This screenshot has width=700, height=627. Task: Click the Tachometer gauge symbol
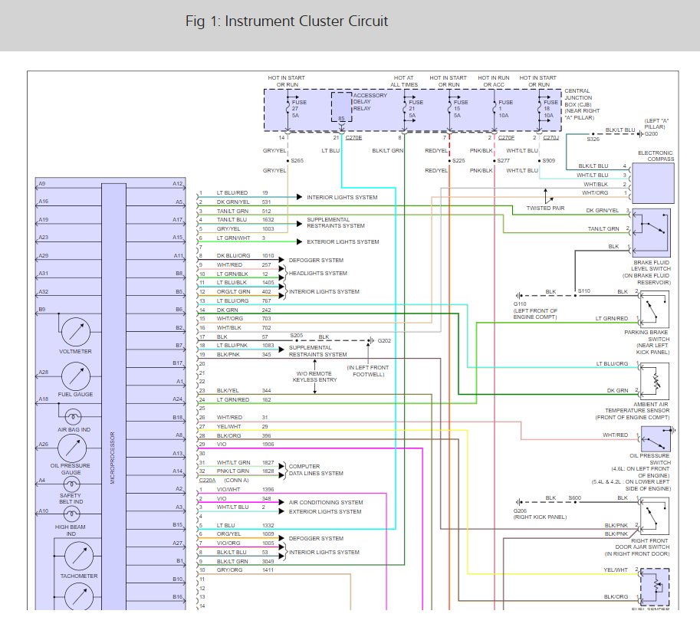point(79,556)
